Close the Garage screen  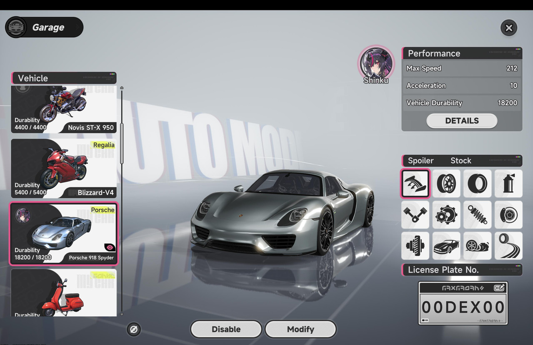tap(509, 28)
